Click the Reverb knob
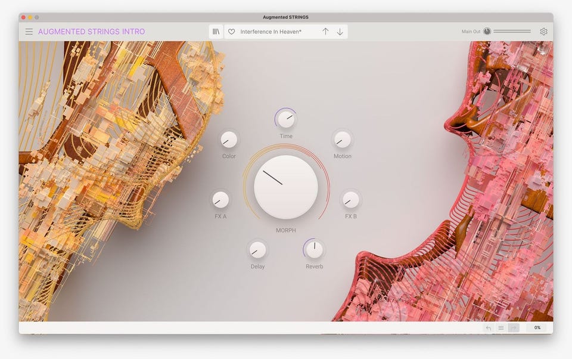The image size is (572, 359). 314,249
